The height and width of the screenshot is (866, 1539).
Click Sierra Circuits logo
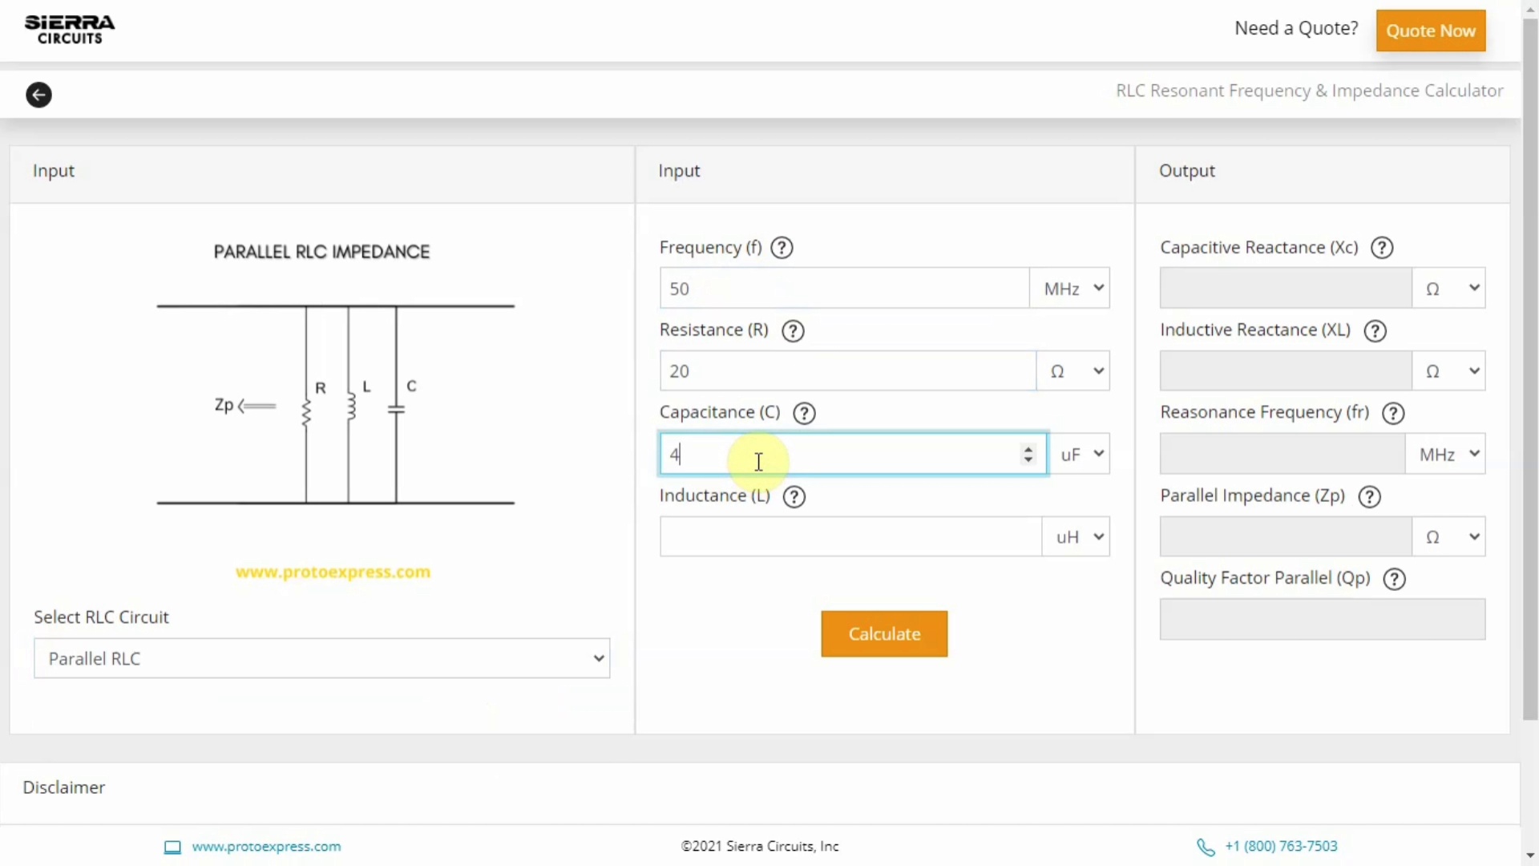70,30
